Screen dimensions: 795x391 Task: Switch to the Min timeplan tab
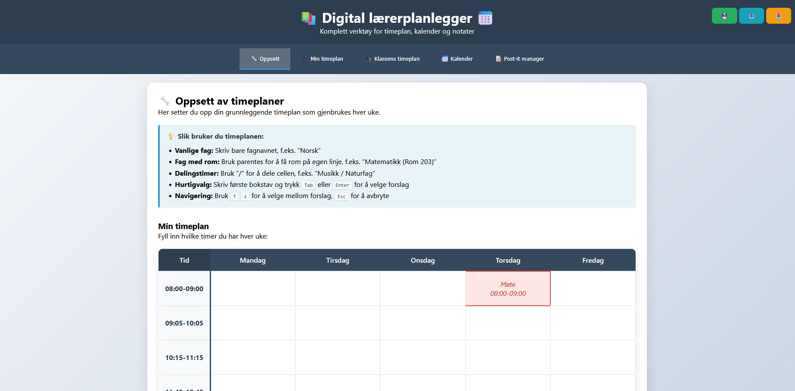click(x=322, y=59)
